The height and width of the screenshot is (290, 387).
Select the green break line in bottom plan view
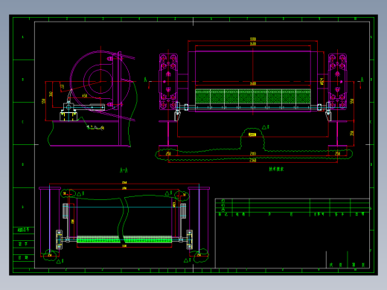pyautogui.click(x=124, y=219)
